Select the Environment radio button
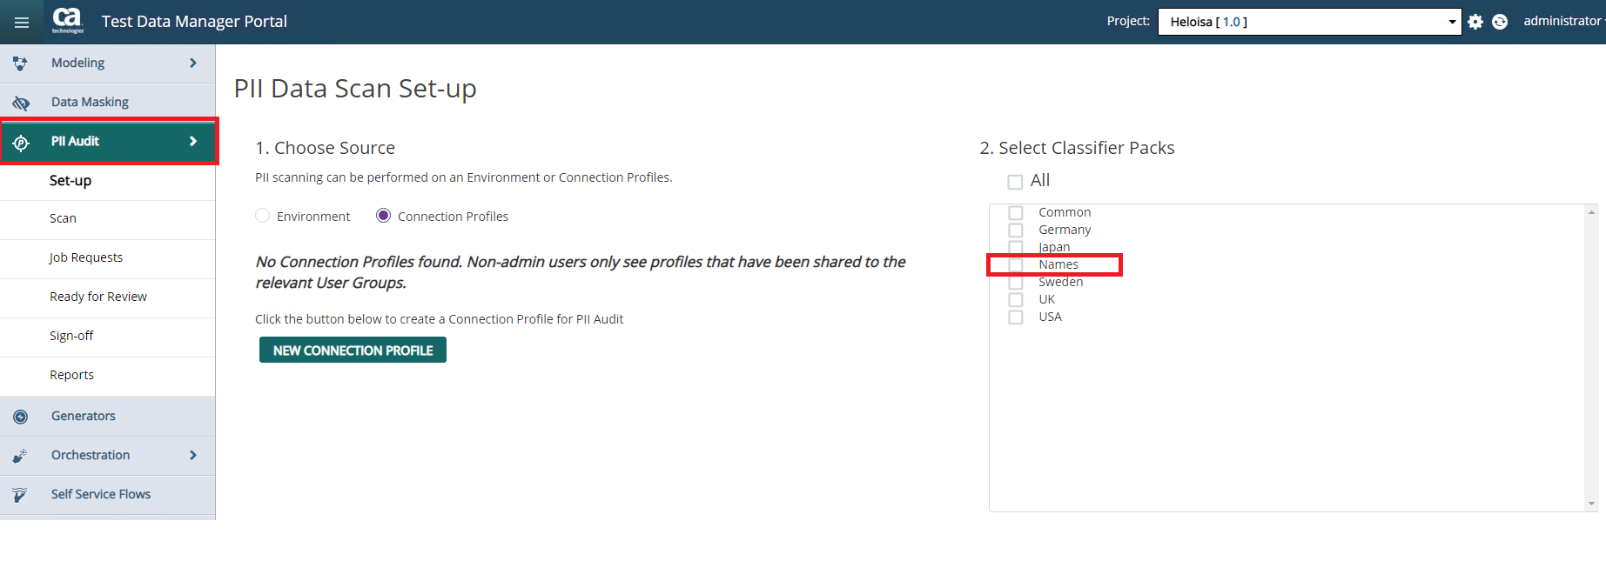 (x=263, y=216)
